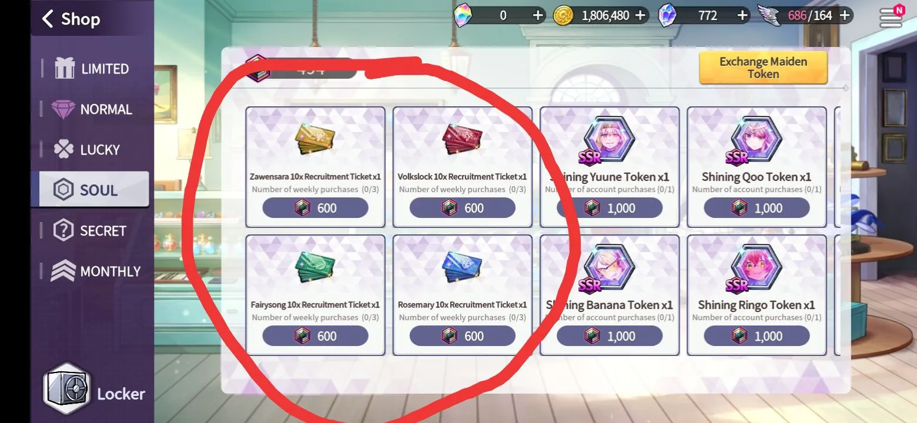Buy Volkslock ticket for 600
Screen dimensions: 917x423
click(x=463, y=208)
